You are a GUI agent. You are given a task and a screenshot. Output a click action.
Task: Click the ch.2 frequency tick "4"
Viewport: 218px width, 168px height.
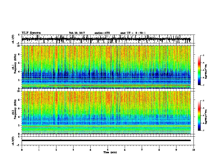point(19,117)
